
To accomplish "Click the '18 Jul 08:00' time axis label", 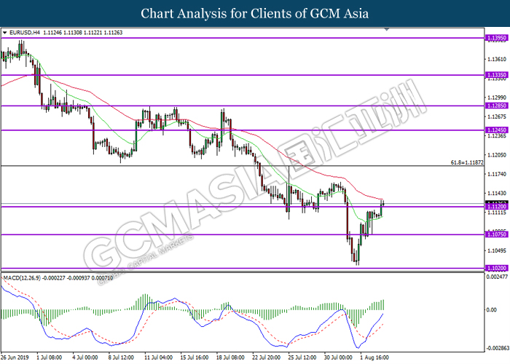I will pyautogui.click(x=230, y=358).
